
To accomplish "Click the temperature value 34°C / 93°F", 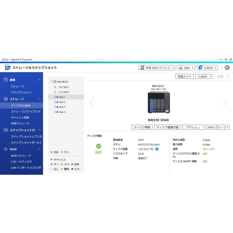I will click(x=209, y=149).
